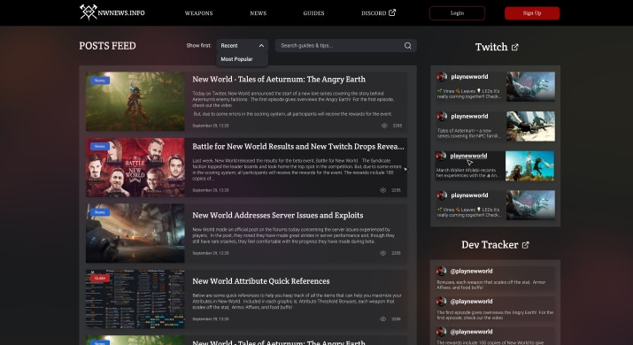Open the Weapons menu item
This screenshot has width=633, height=345.
click(x=198, y=13)
